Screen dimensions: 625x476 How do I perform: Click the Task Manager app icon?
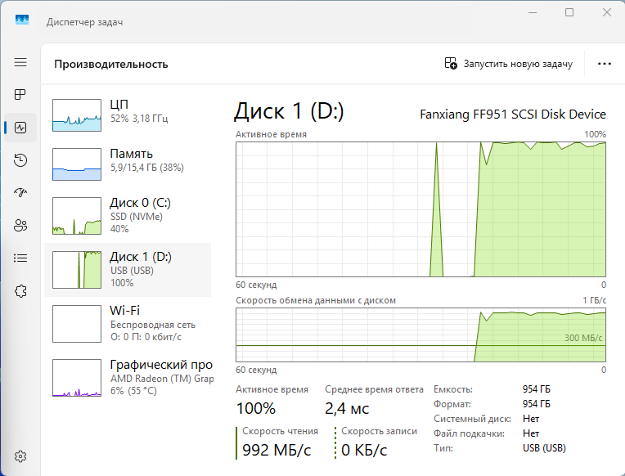click(x=22, y=19)
